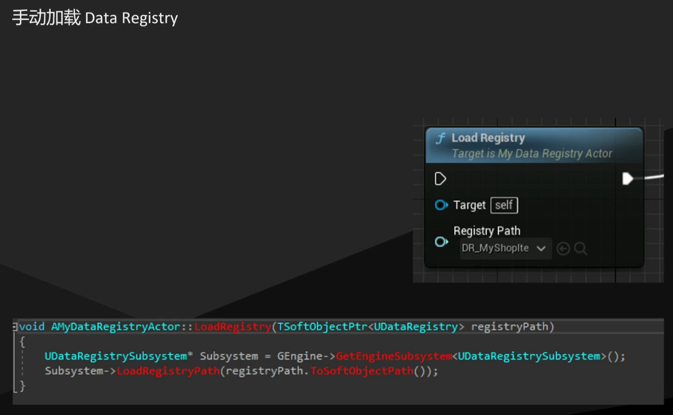Open the DR_MyShopIte asset dropdown
The width and height of the screenshot is (673, 415).
pos(495,248)
